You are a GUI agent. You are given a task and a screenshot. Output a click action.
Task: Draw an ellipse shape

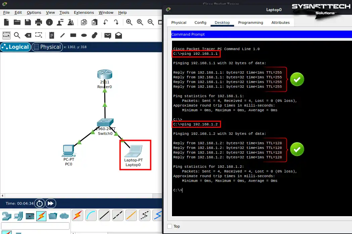(x=84, y=35)
